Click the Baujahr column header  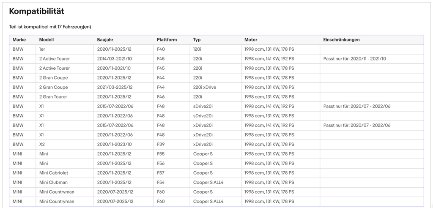click(x=105, y=40)
